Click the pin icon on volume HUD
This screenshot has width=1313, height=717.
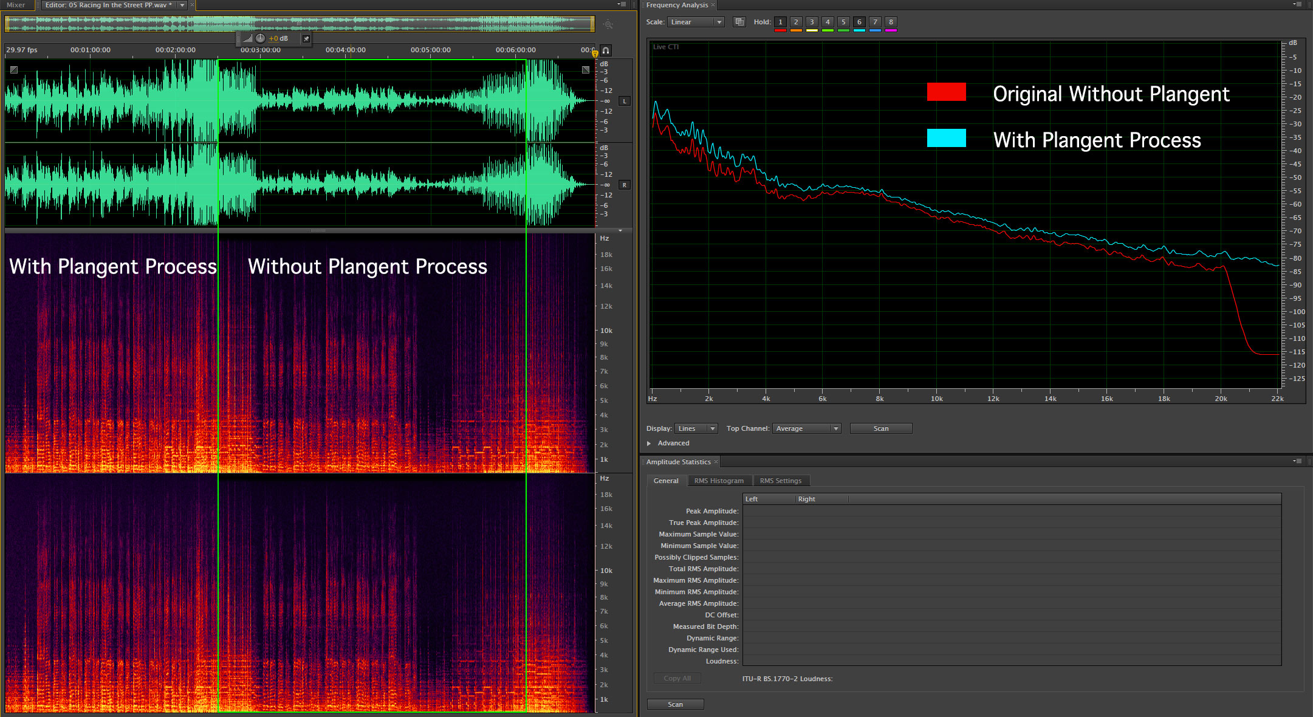tap(306, 39)
